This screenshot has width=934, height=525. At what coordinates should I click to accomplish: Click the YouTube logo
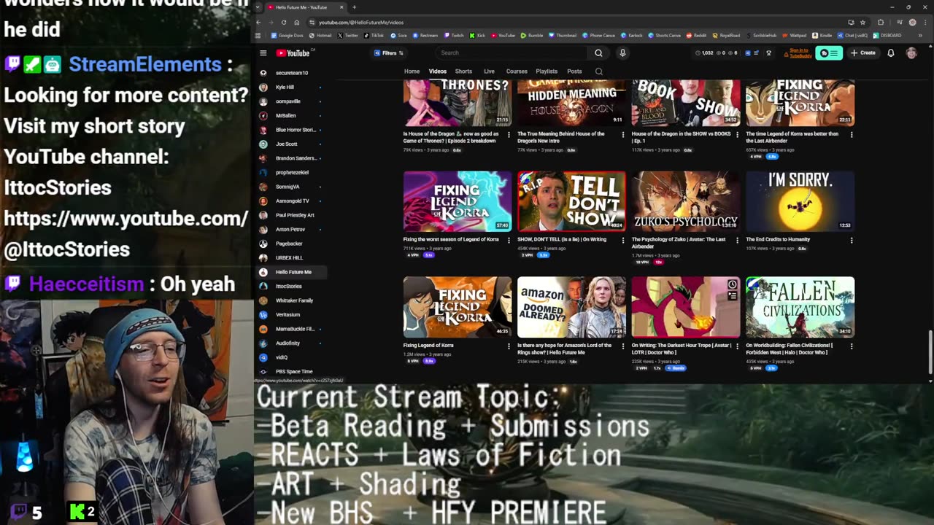[x=293, y=53]
